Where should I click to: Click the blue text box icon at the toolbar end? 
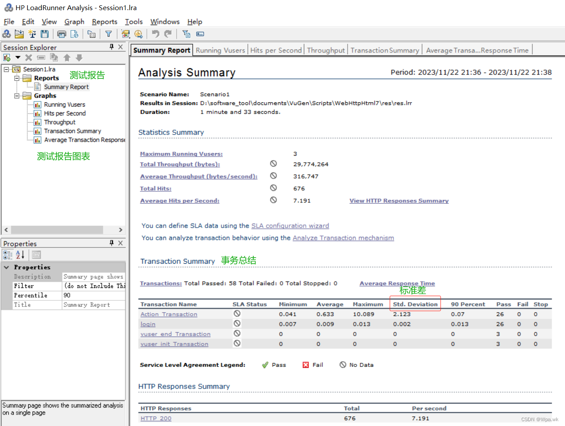pos(200,34)
